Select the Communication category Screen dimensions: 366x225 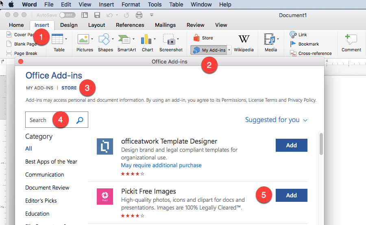(x=45, y=175)
